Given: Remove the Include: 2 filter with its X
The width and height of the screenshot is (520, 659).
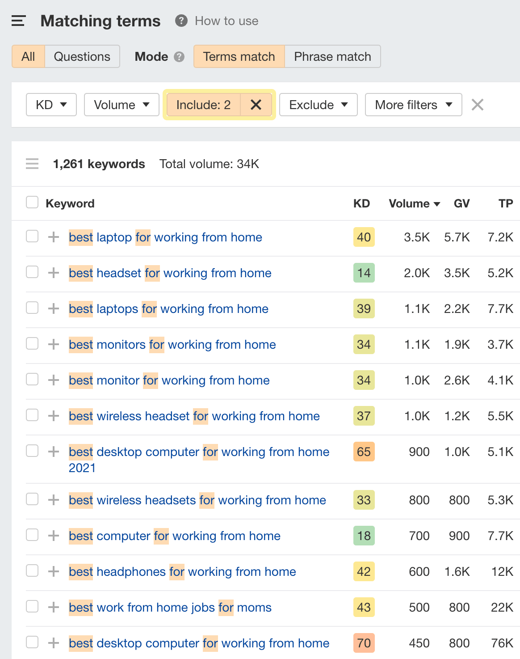Looking at the screenshot, I should click(256, 105).
